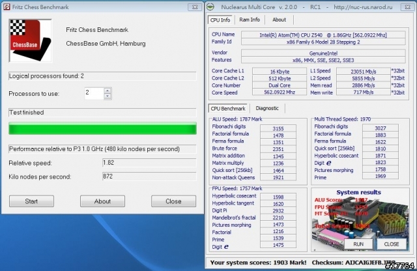Screen dimensions: 417x271
Task: Switch to the Ram Info tab
Action: (x=250, y=20)
